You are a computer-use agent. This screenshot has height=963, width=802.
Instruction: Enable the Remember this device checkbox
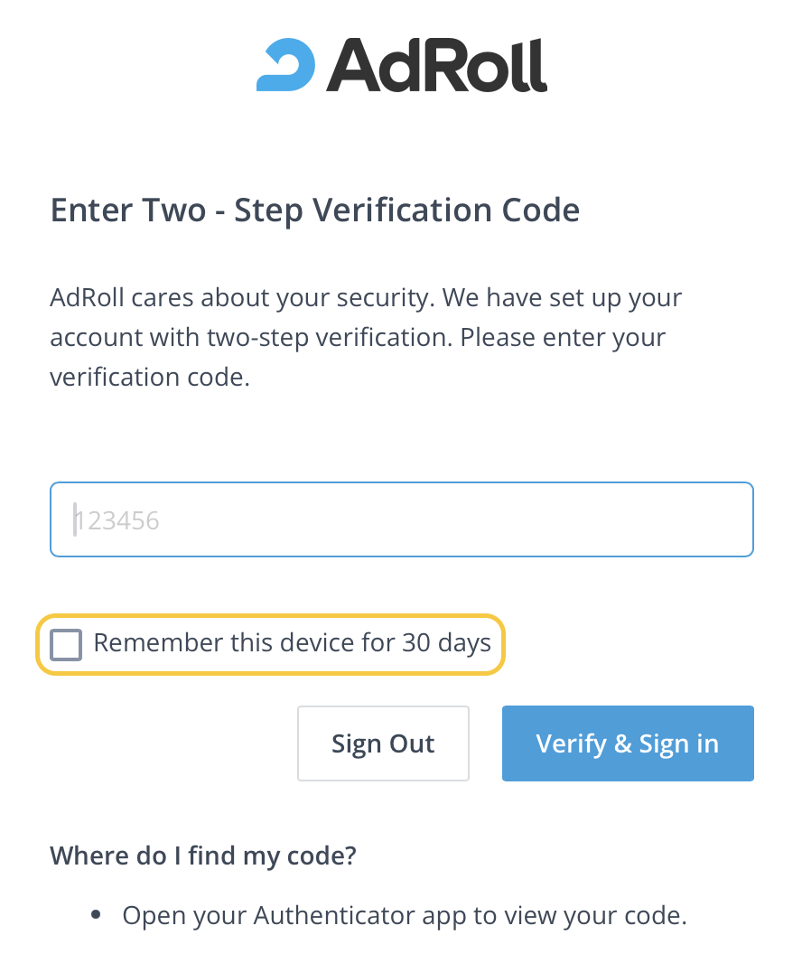(x=67, y=644)
